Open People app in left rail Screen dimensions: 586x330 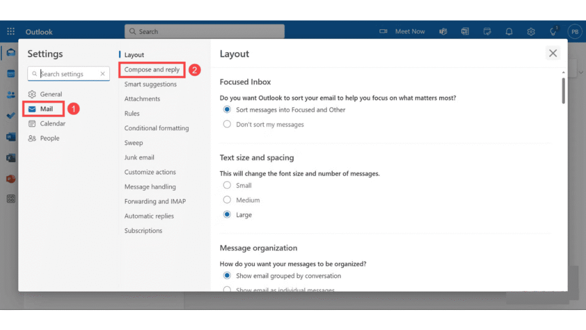pyautogui.click(x=11, y=95)
